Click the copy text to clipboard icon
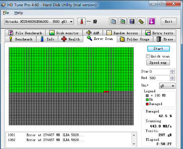Viewport: 183px width, 149px height. 113,22
